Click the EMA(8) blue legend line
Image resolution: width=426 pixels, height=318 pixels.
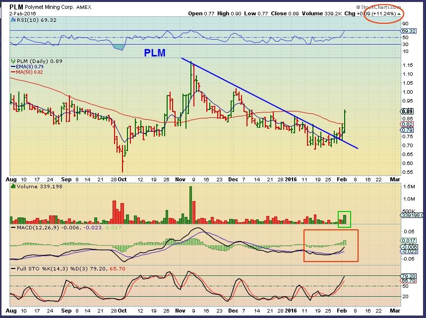[13, 66]
